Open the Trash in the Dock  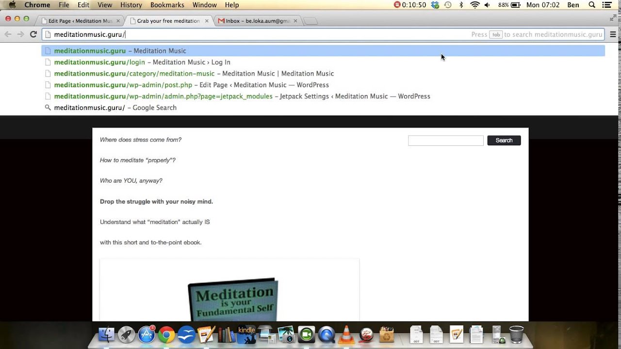tap(516, 334)
